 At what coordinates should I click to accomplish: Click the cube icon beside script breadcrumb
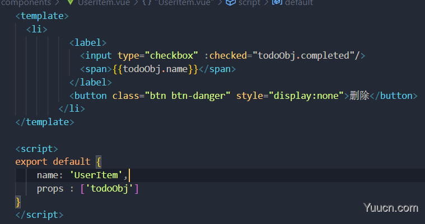(231, 2)
